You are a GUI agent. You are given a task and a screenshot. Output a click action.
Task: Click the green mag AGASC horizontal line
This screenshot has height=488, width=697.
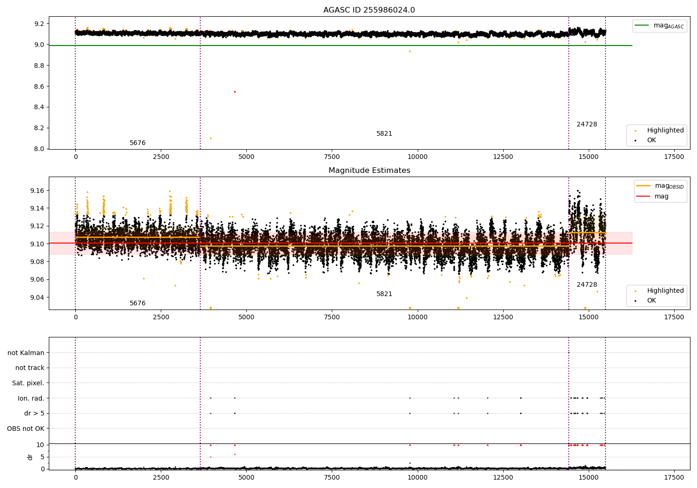tap(341, 46)
